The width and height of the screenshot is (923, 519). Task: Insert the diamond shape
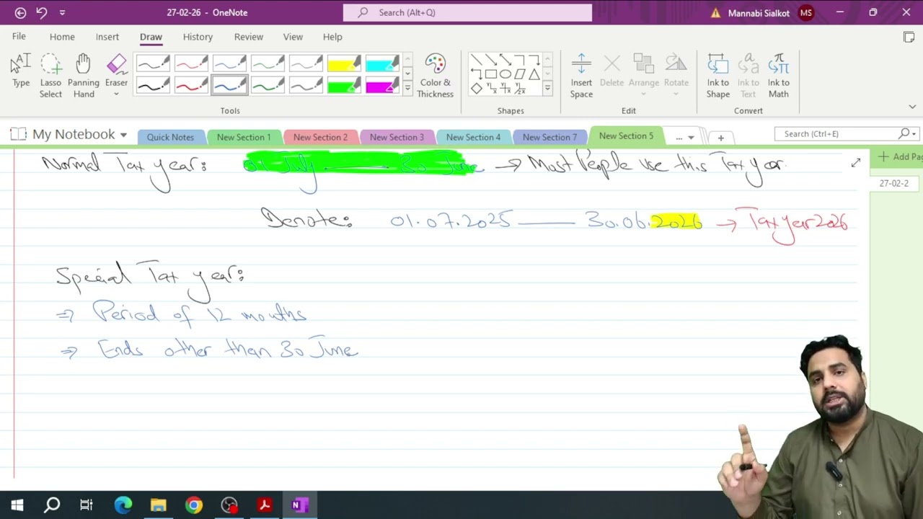click(477, 89)
